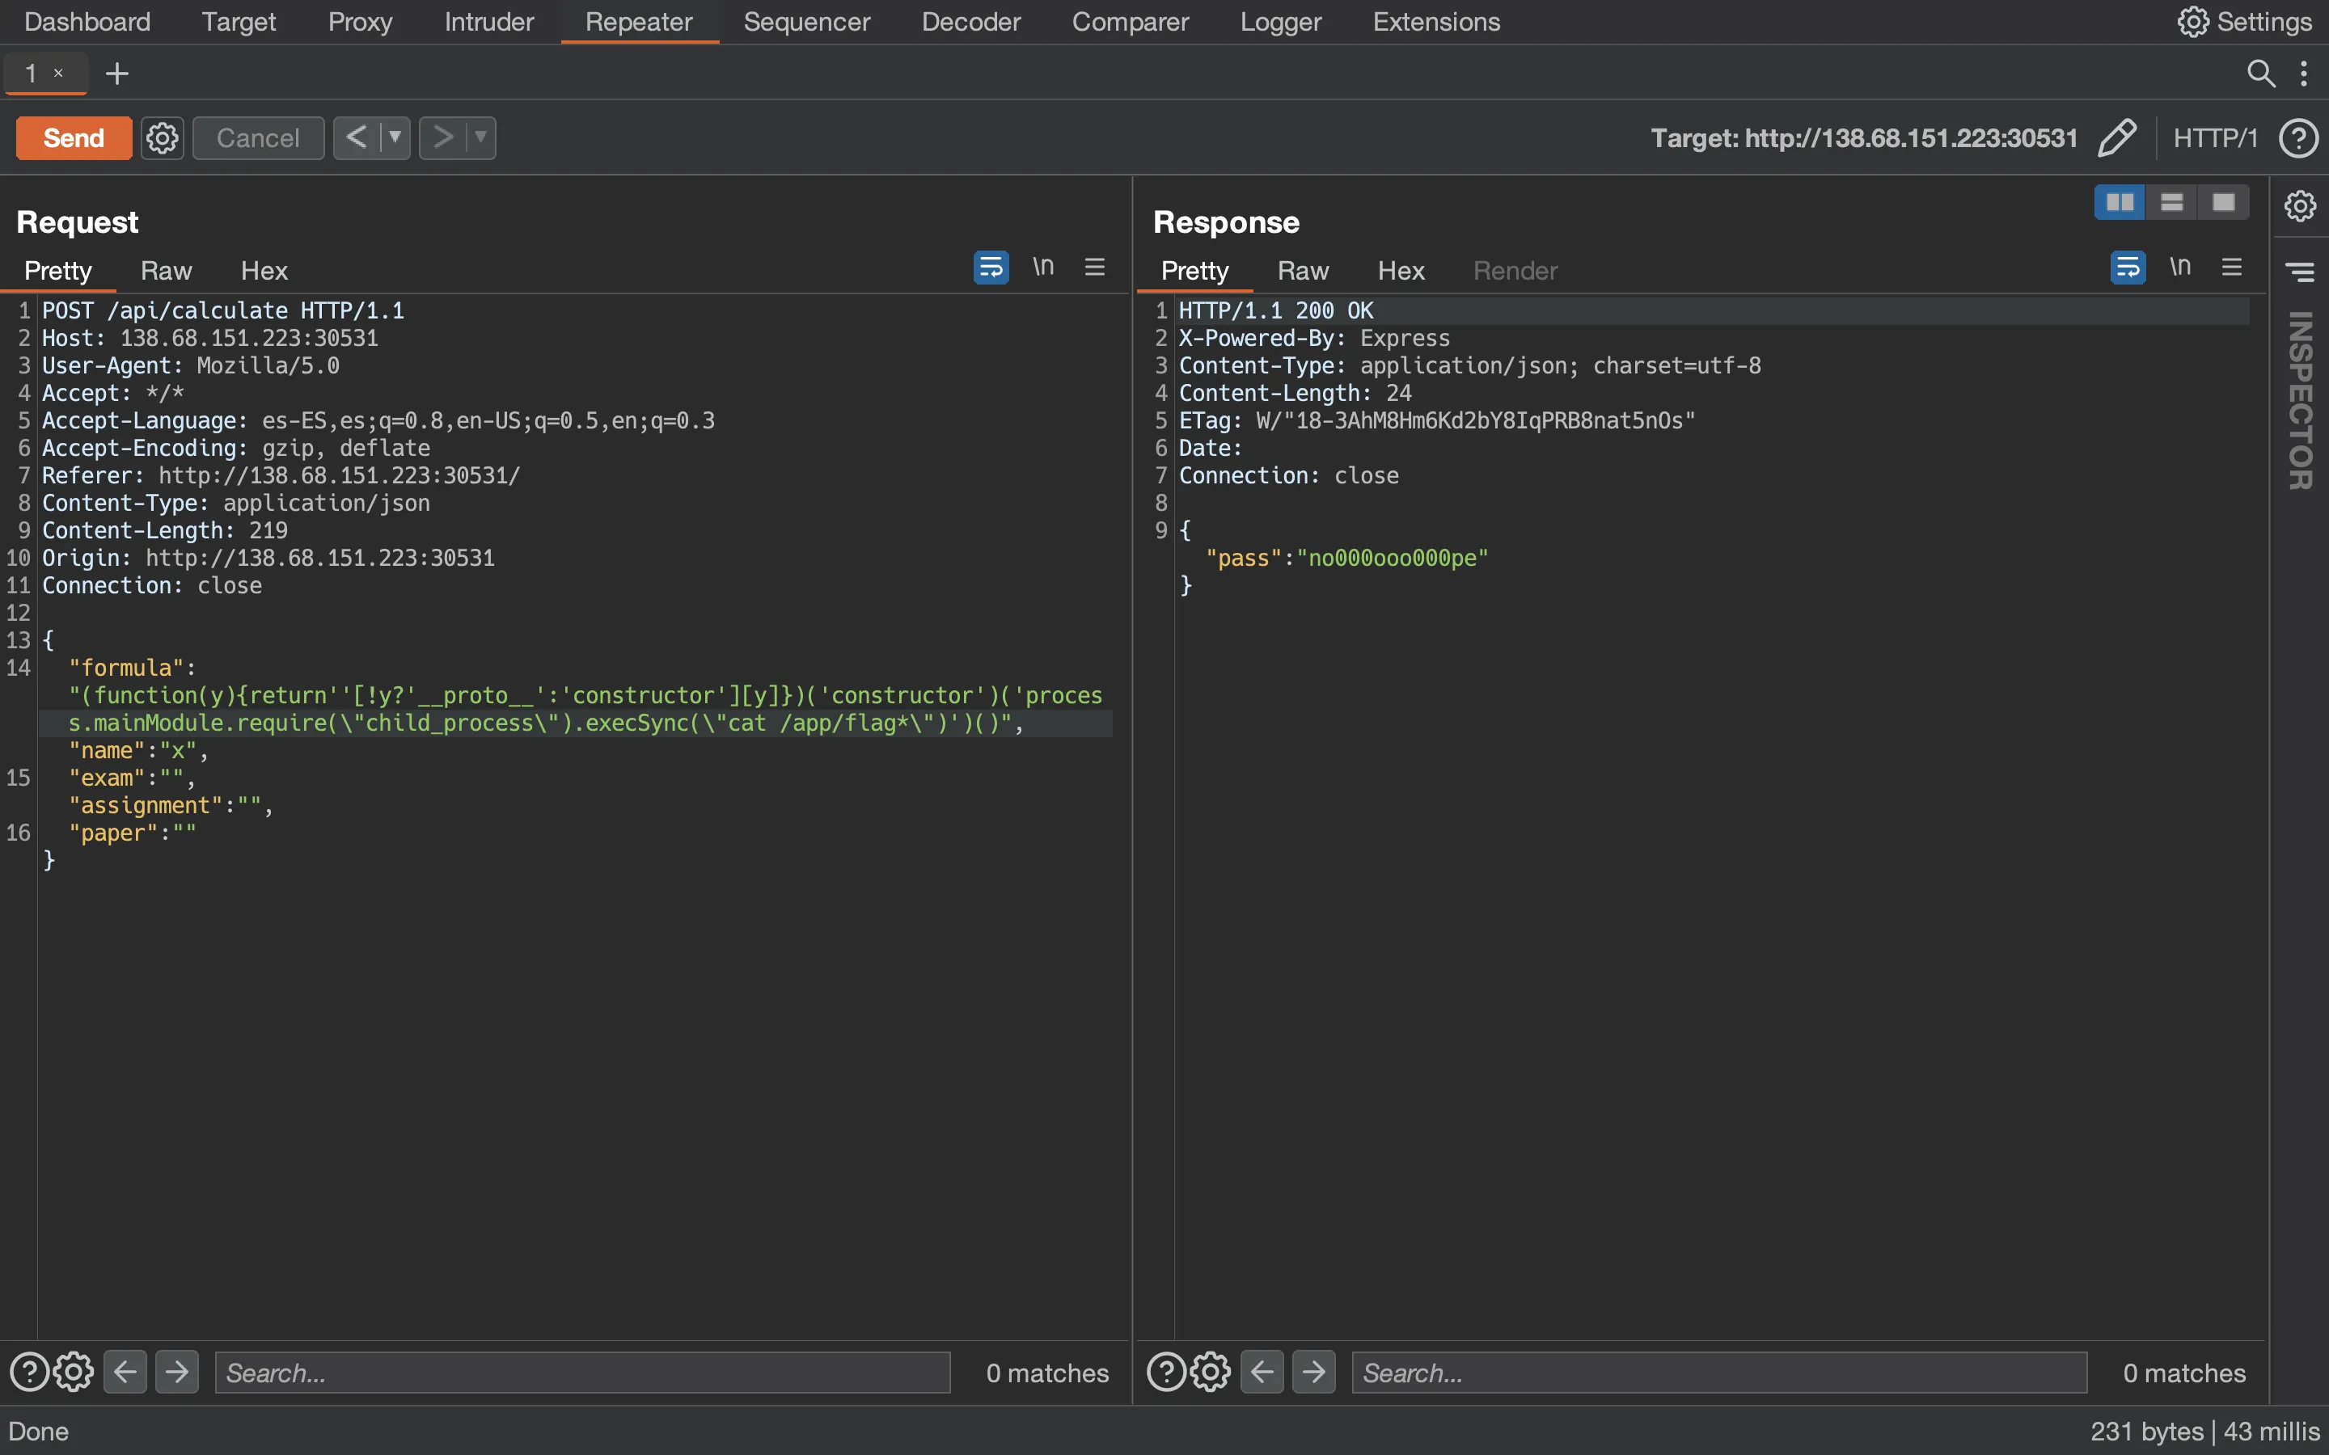This screenshot has width=2329, height=1455.
Task: Select the Response Pretty view tab
Action: (x=1194, y=271)
